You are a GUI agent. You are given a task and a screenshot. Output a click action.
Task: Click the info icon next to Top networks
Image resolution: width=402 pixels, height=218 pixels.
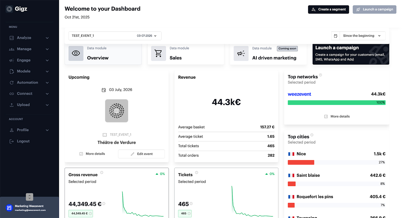[x=320, y=75]
